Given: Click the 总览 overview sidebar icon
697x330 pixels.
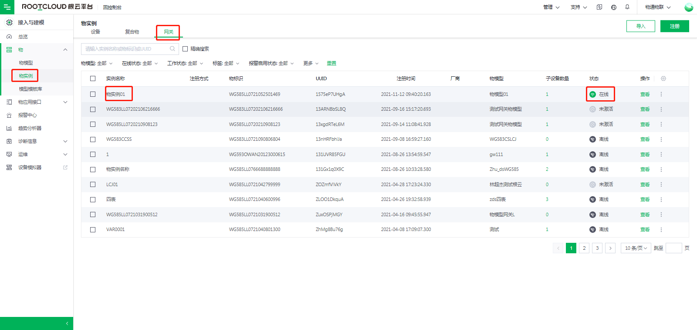Looking at the screenshot, I should point(9,37).
